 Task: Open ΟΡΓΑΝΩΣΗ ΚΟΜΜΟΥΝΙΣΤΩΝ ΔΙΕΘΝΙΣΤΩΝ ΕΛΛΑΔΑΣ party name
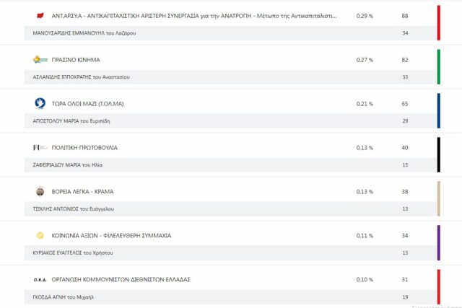point(131,279)
